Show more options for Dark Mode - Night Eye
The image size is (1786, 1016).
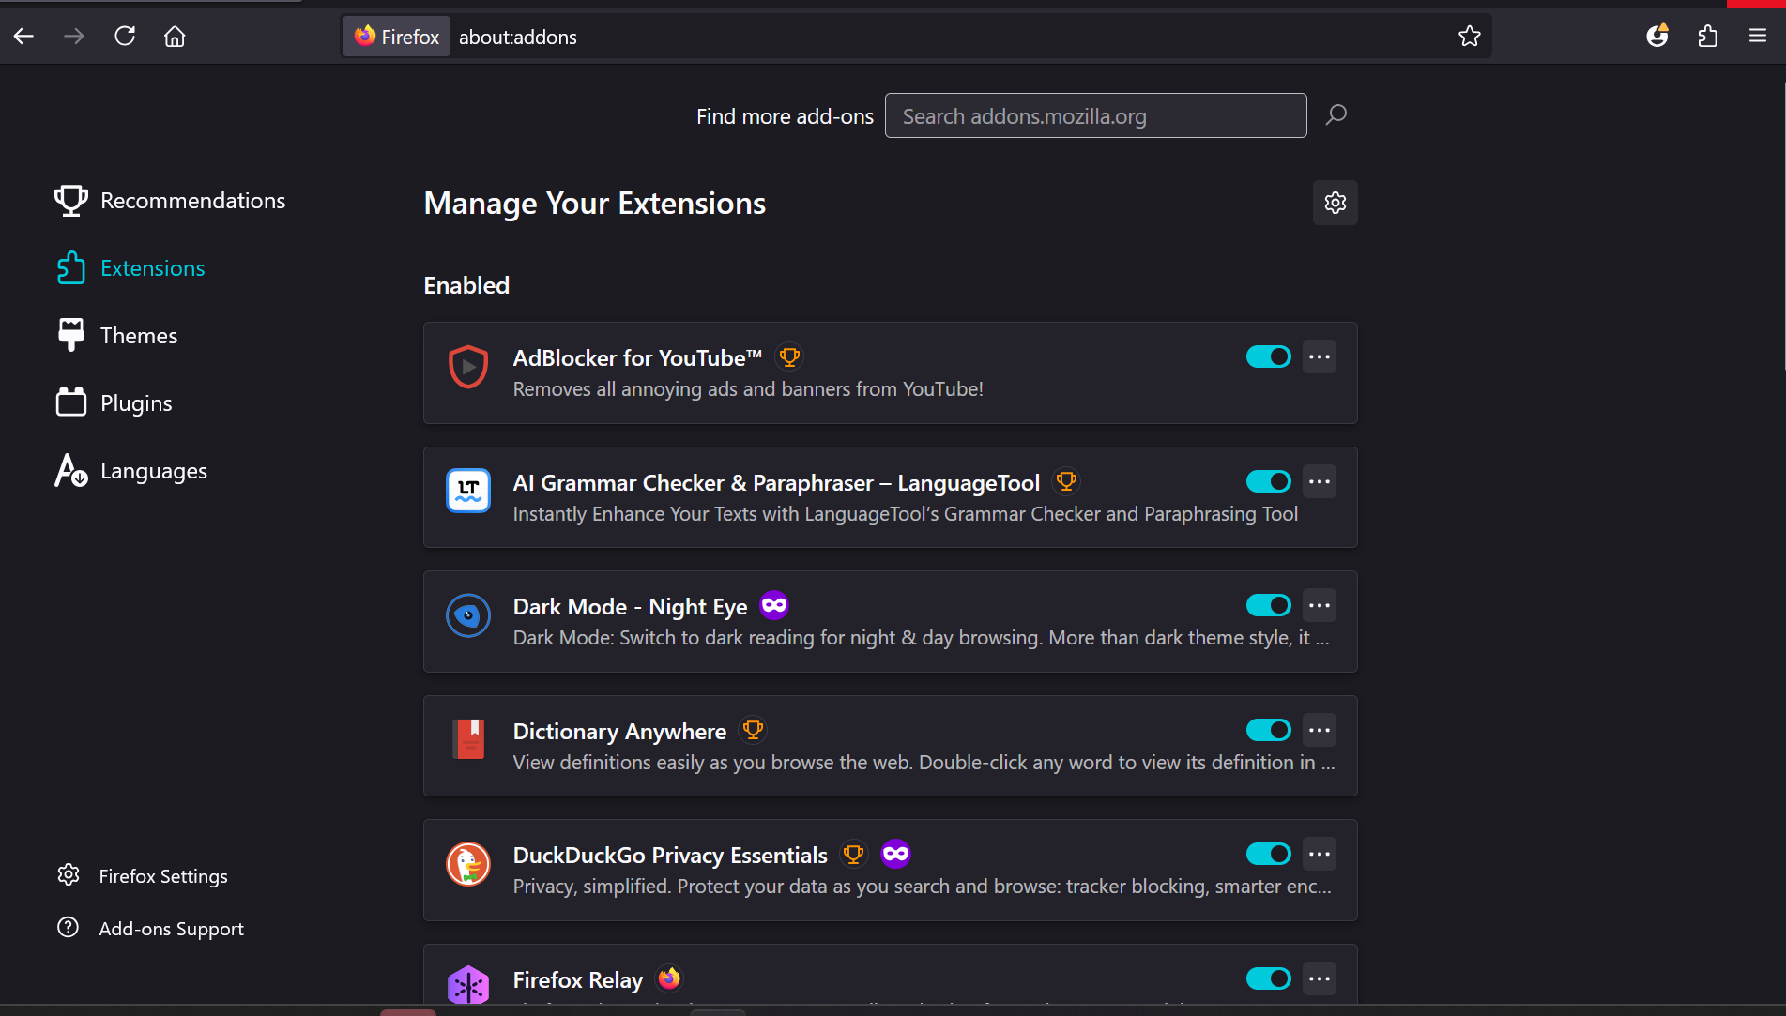tap(1320, 605)
